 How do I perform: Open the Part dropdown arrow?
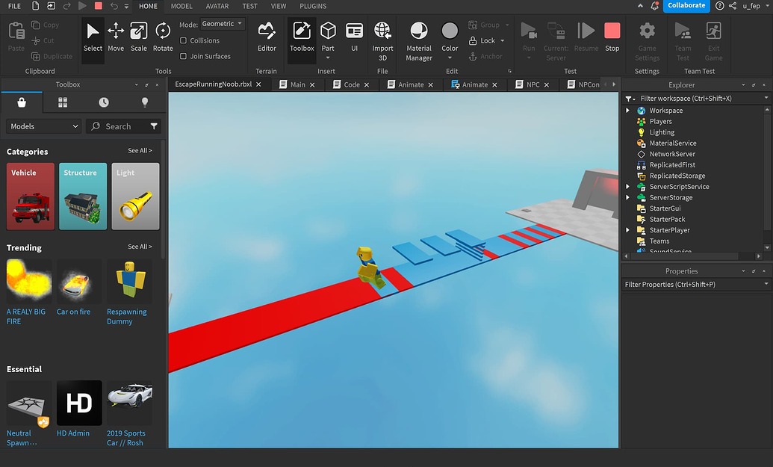328,58
